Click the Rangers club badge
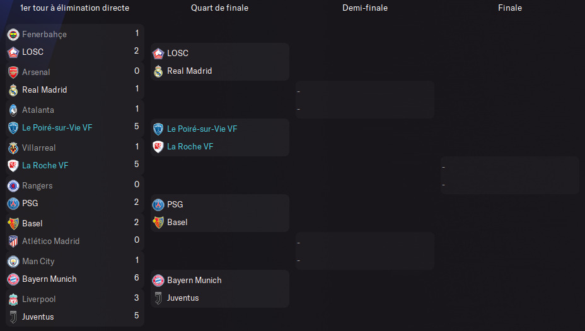This screenshot has height=331, width=585. click(13, 185)
